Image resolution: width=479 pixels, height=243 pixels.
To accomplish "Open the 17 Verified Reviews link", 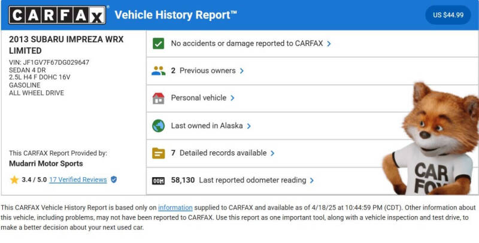I will 78,180.
